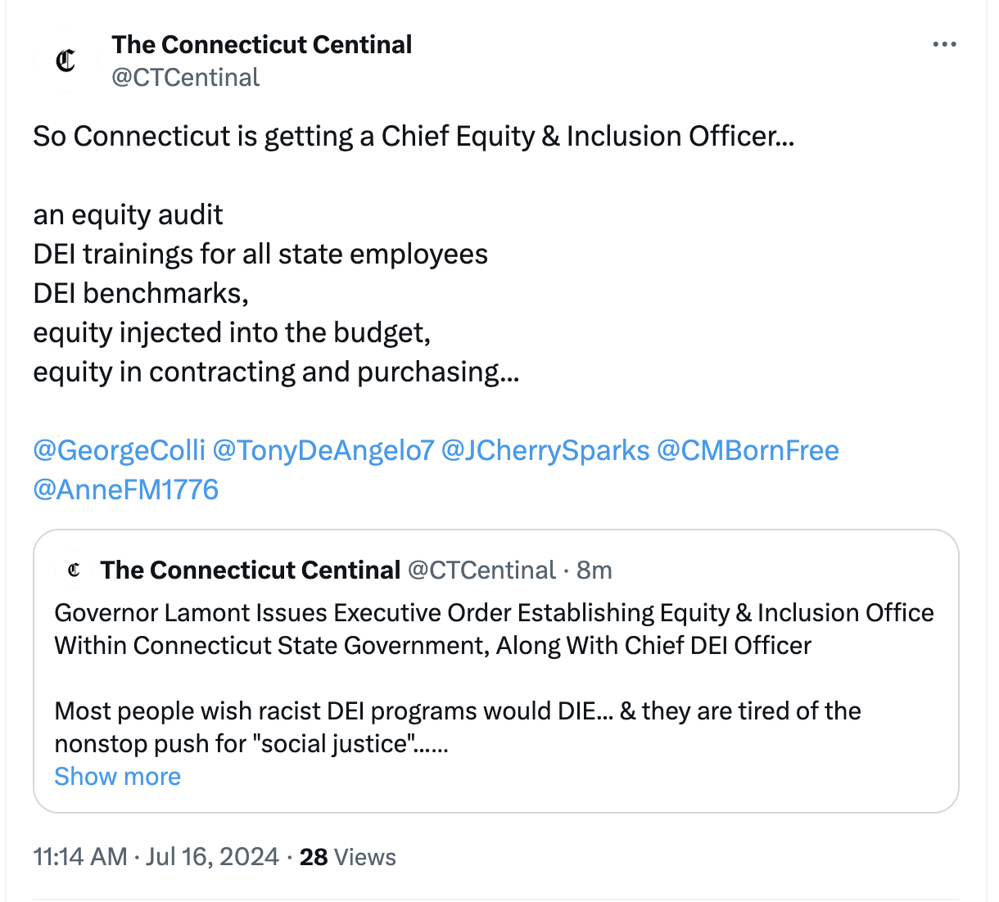
Task: Open the three-dot more options menu
Action: (944, 44)
